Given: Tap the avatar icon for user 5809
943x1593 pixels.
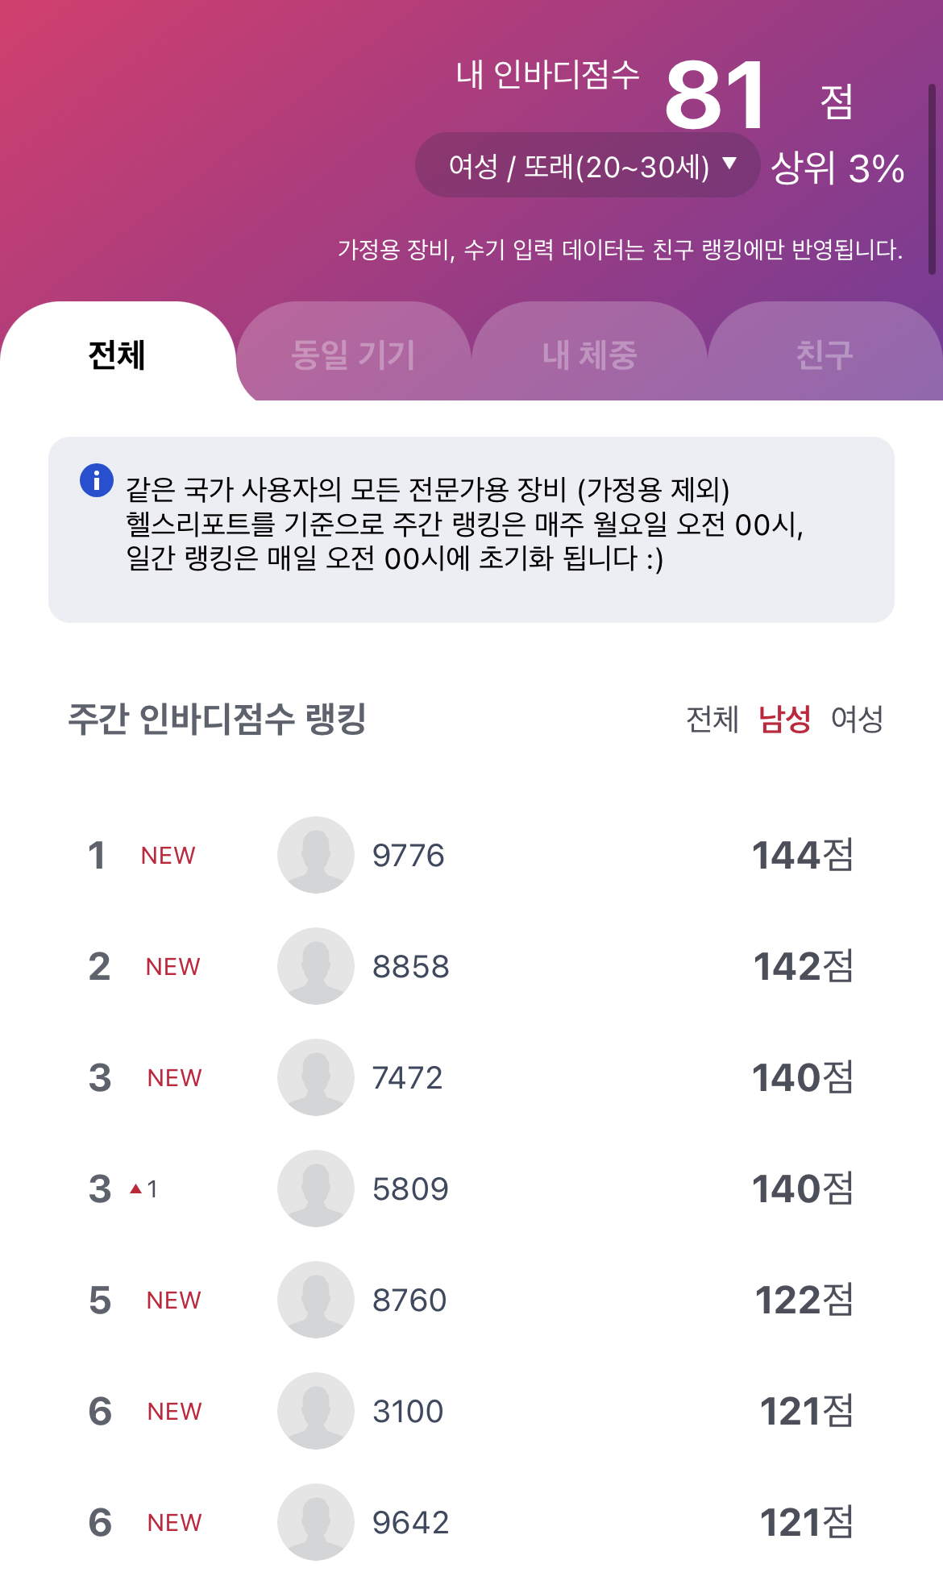Looking at the screenshot, I should [316, 1189].
